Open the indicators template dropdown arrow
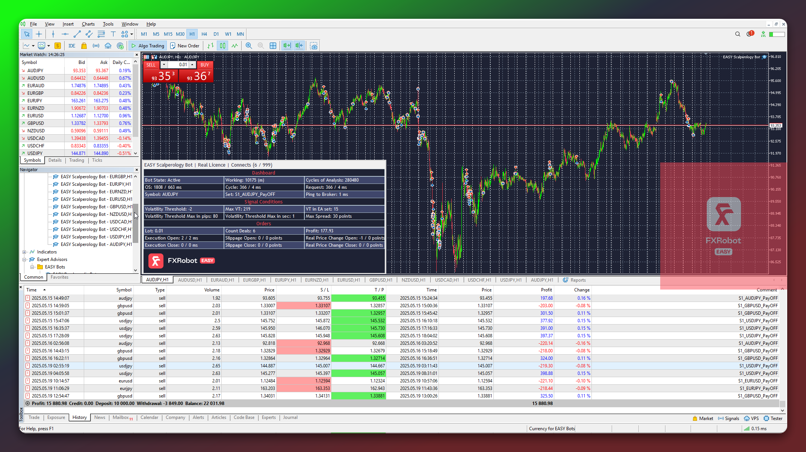This screenshot has height=452, width=806. click(x=48, y=46)
